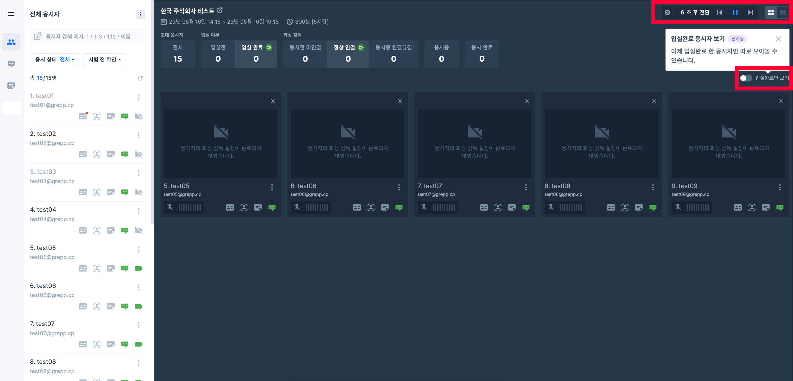Open chat icon for test01
This screenshot has width=793, height=381.
click(125, 116)
